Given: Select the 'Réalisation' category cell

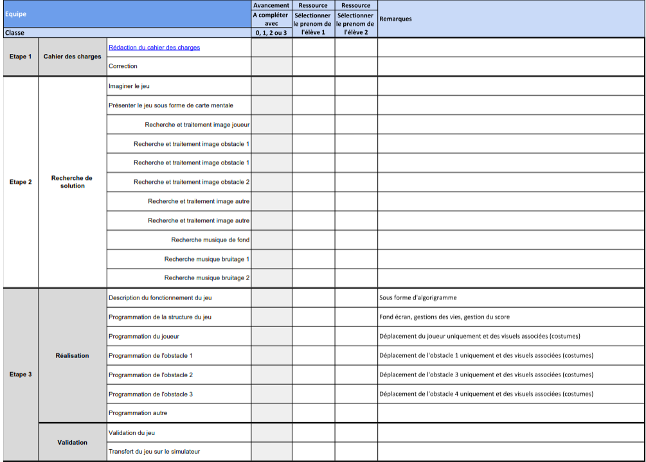Looking at the screenshot, I should 72,355.
